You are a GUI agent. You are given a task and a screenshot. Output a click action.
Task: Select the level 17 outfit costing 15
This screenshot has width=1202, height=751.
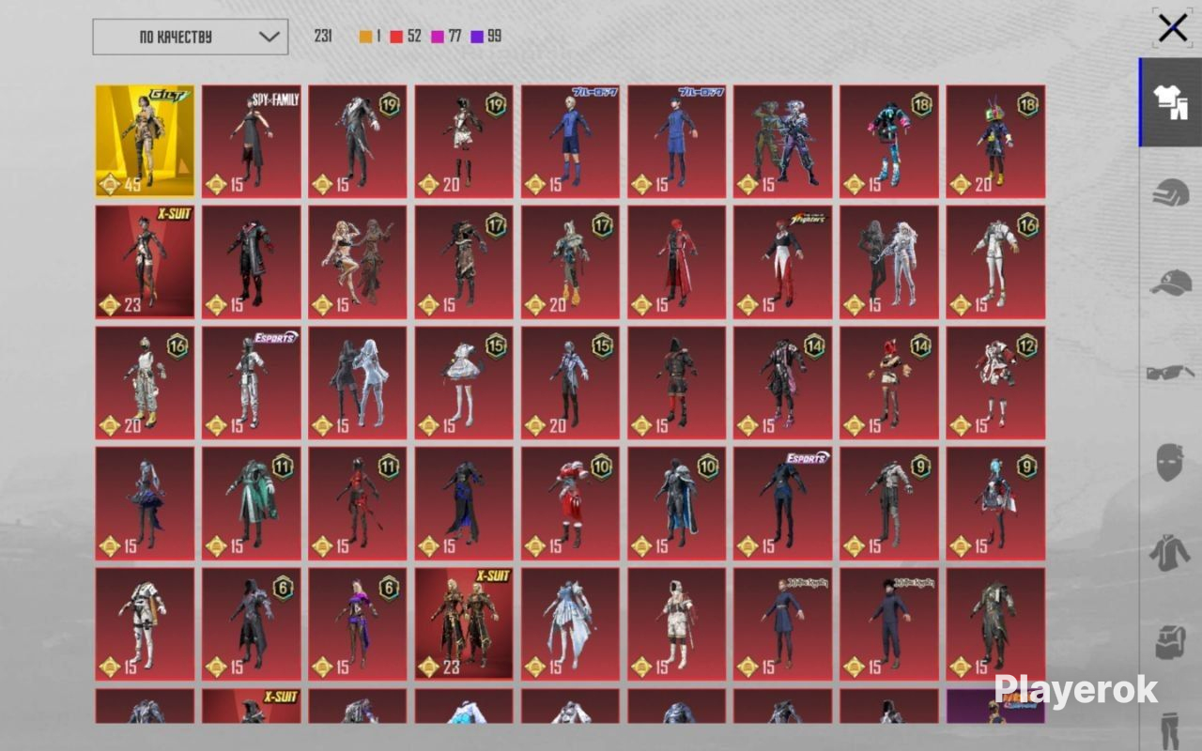pos(464,262)
